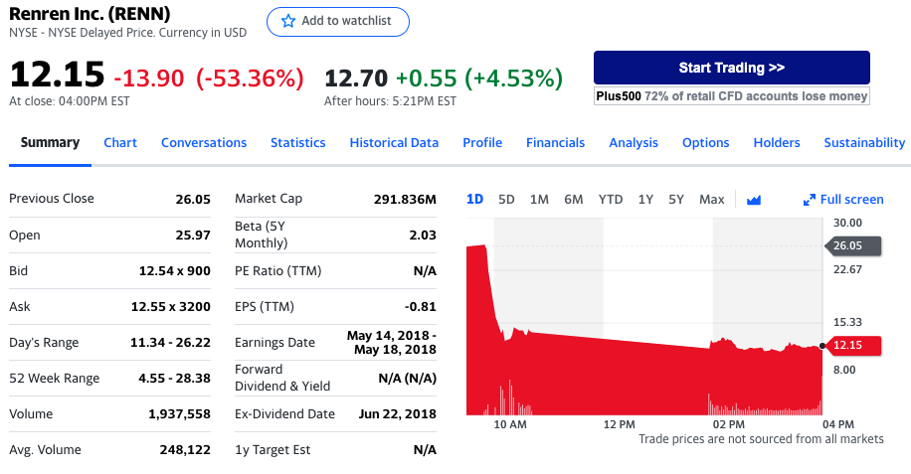Set chart range to 1M
The height and width of the screenshot is (474, 911).
point(539,199)
